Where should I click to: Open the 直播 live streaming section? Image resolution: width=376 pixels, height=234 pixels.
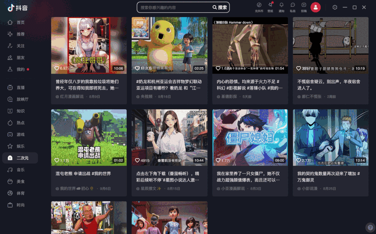click(x=19, y=87)
